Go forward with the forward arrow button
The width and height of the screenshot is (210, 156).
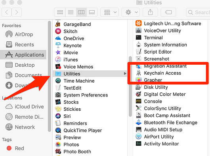(17, 12)
